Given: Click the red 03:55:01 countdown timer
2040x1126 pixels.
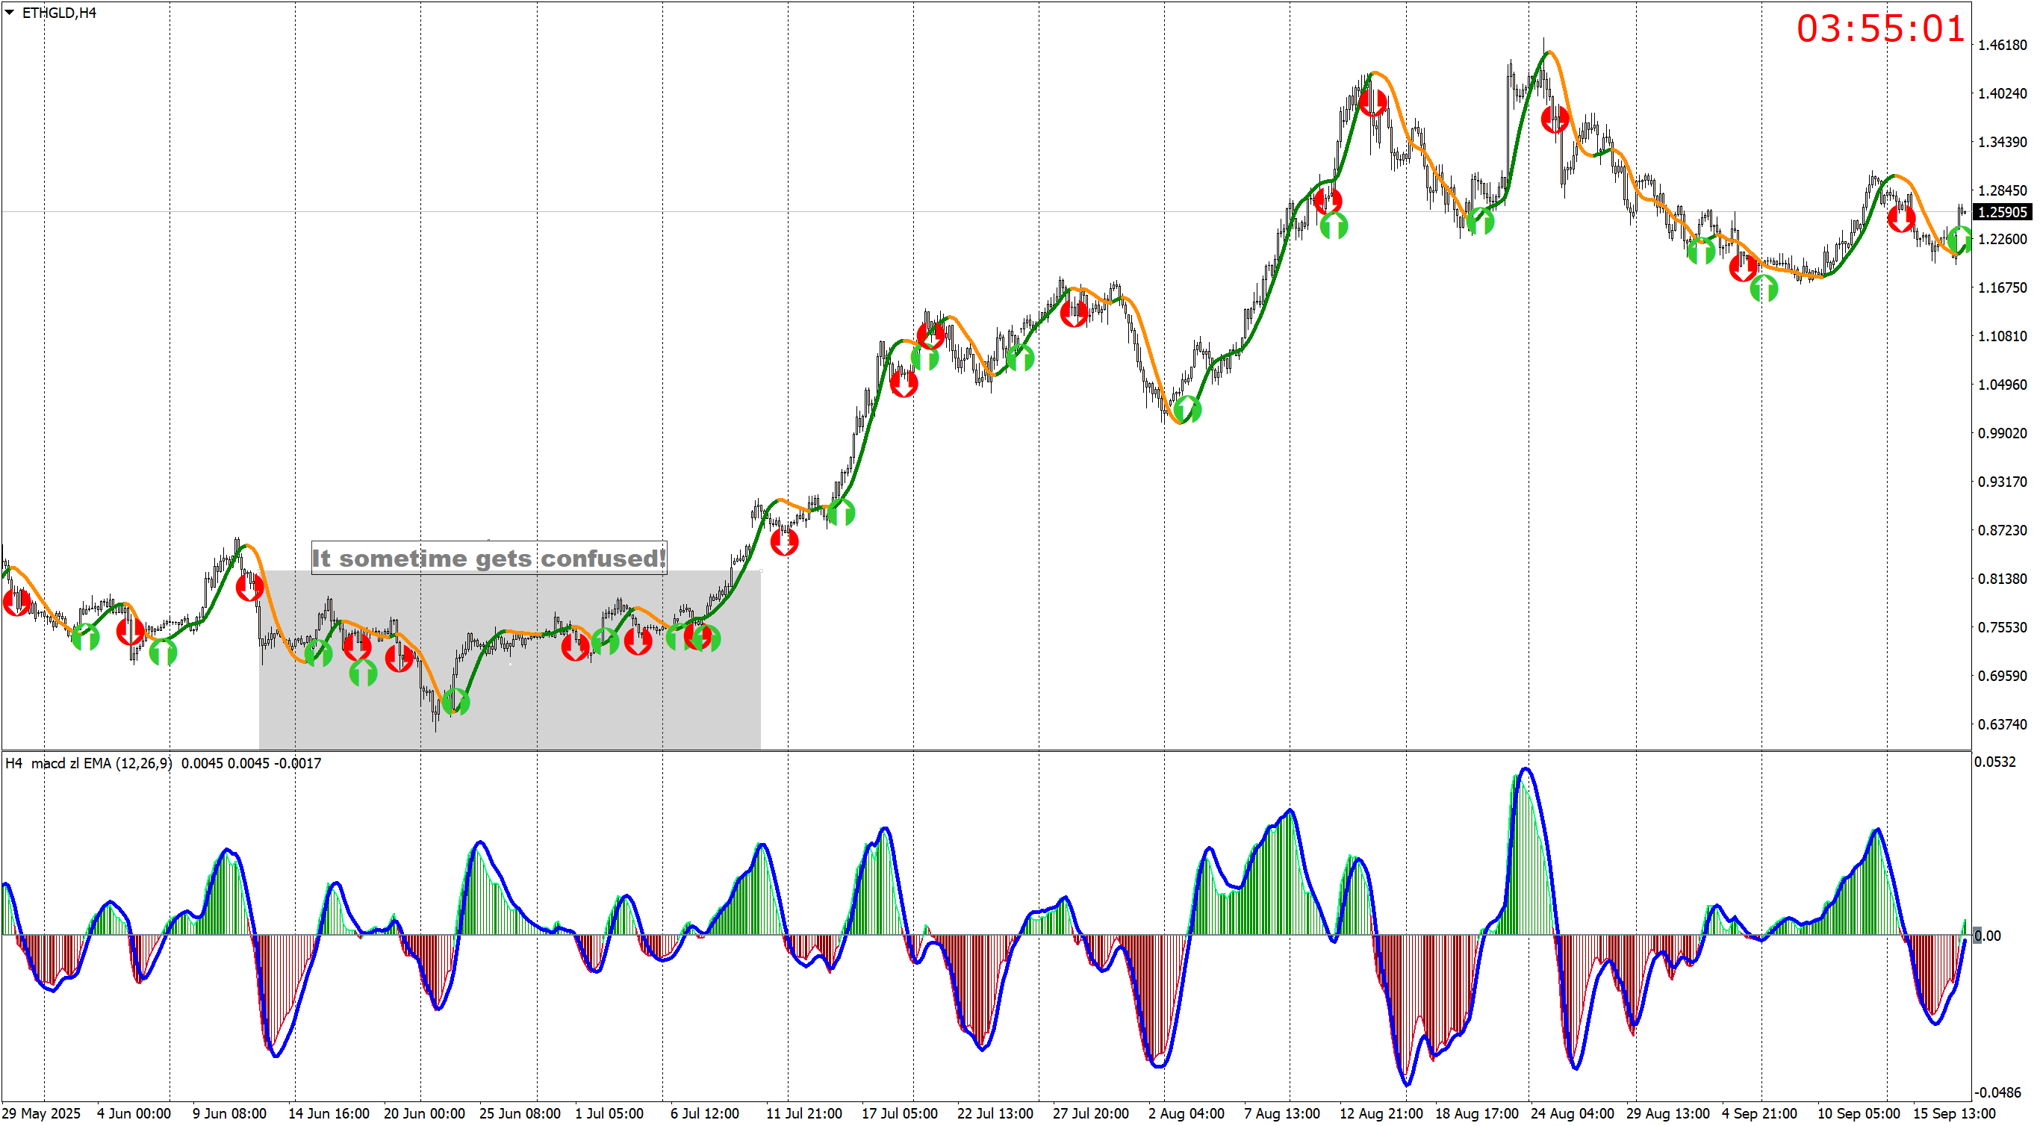Looking at the screenshot, I should (1880, 29).
